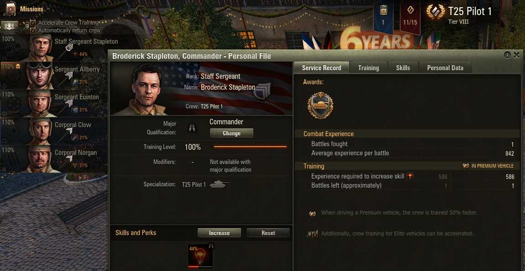Open the 11/15 missions banner
Image resolution: width=525 pixels, height=271 pixels.
410,17
